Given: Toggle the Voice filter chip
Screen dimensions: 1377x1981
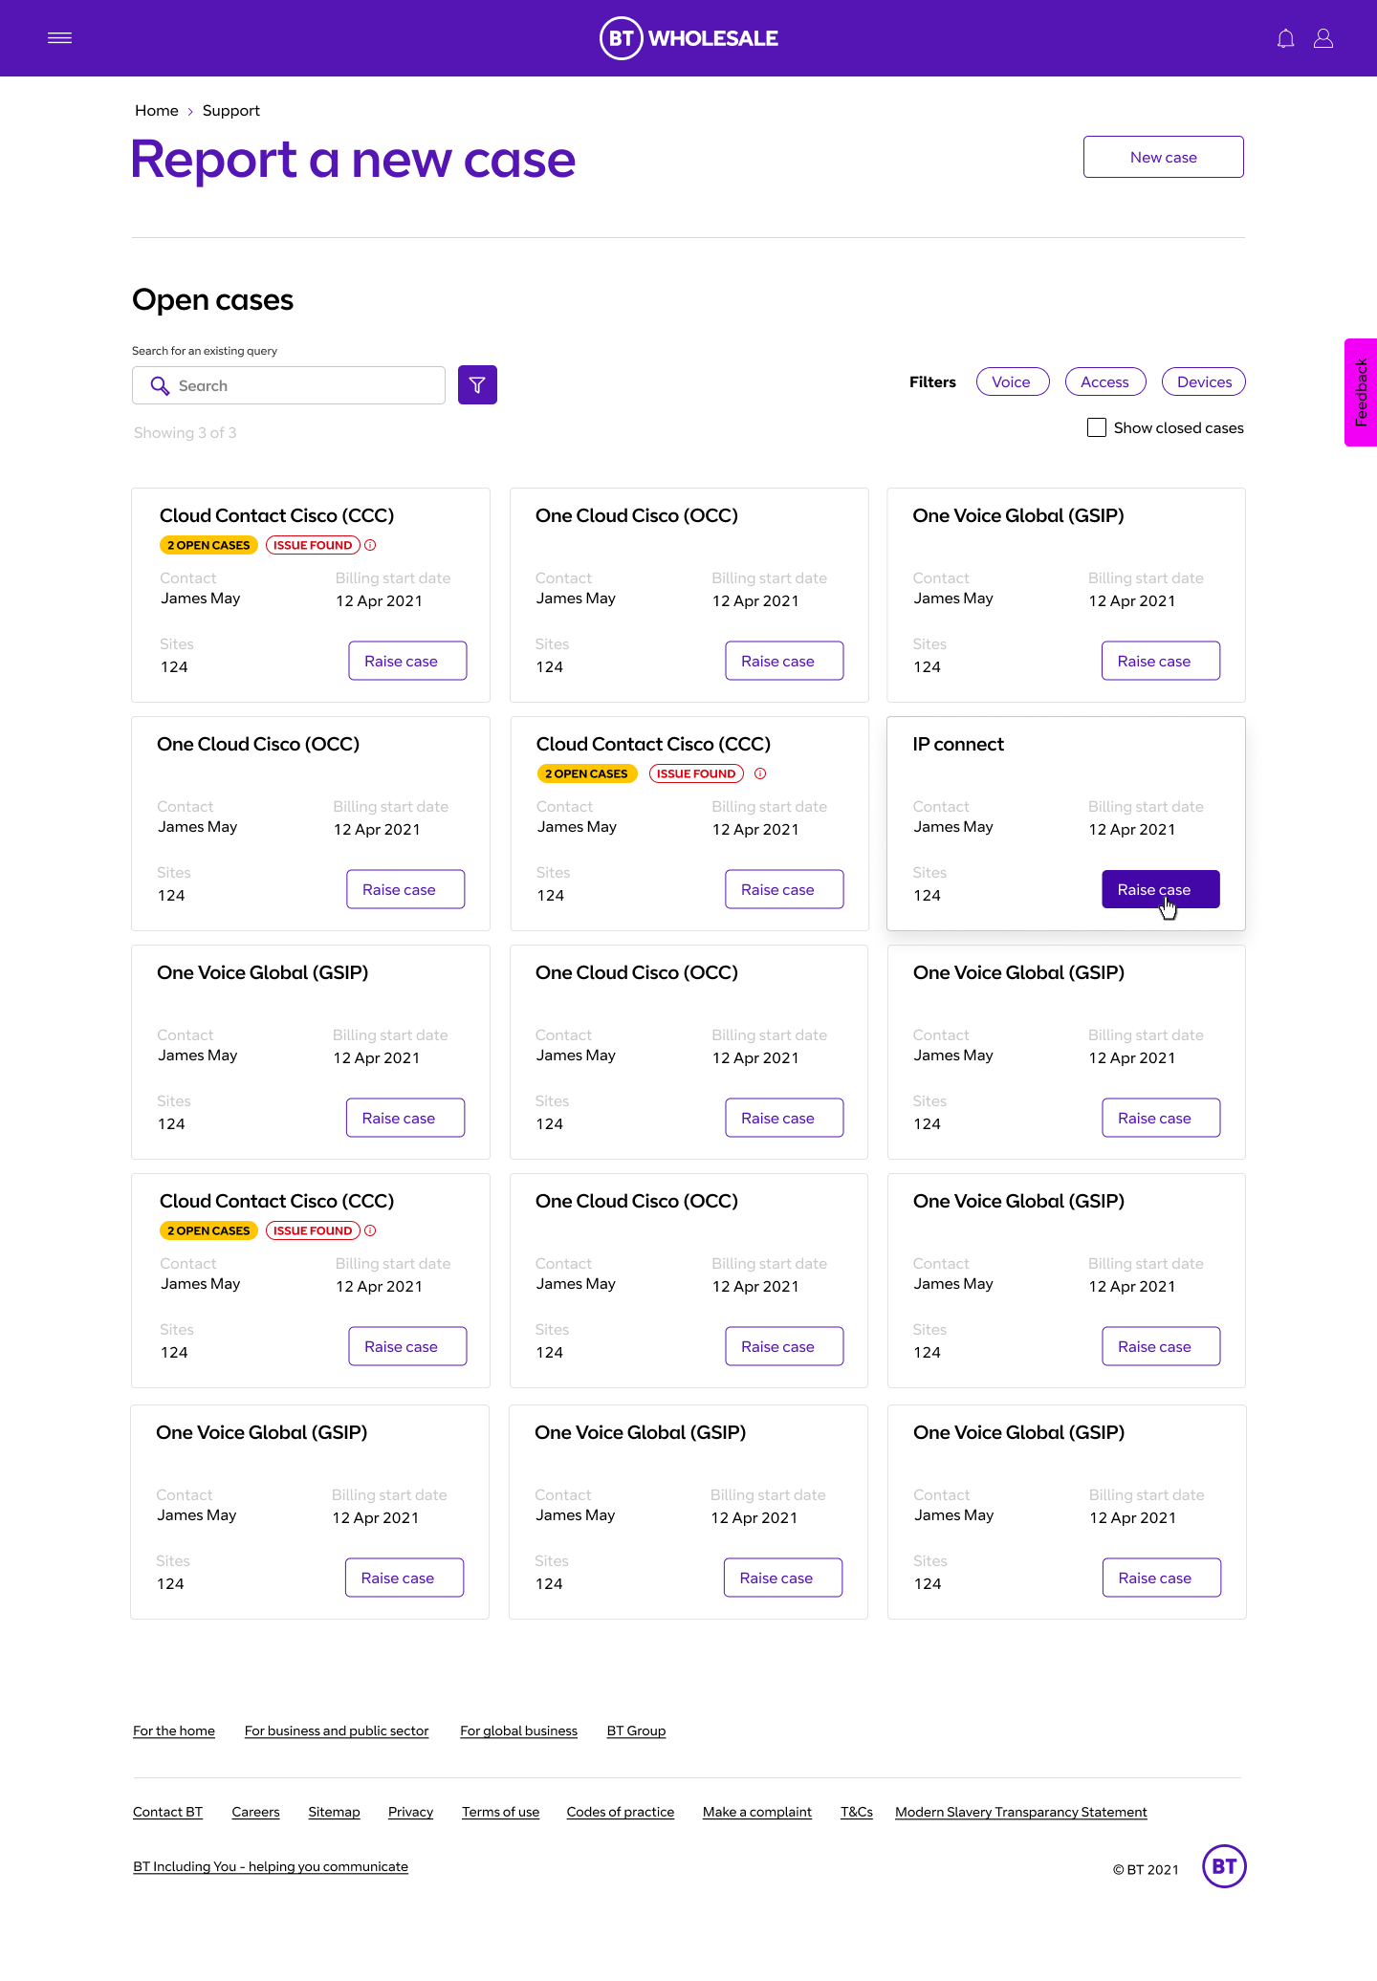Looking at the screenshot, I should [x=1013, y=381].
